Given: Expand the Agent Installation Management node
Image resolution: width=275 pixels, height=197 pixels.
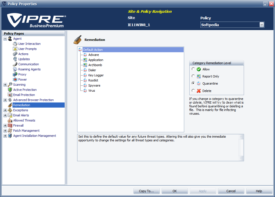Looking at the screenshot, I should pos(5,136).
